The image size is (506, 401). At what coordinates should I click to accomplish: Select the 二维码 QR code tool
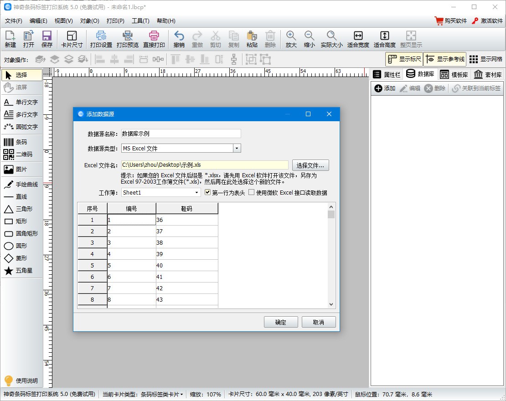coord(21,154)
